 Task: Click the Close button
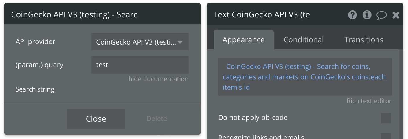[96, 119]
